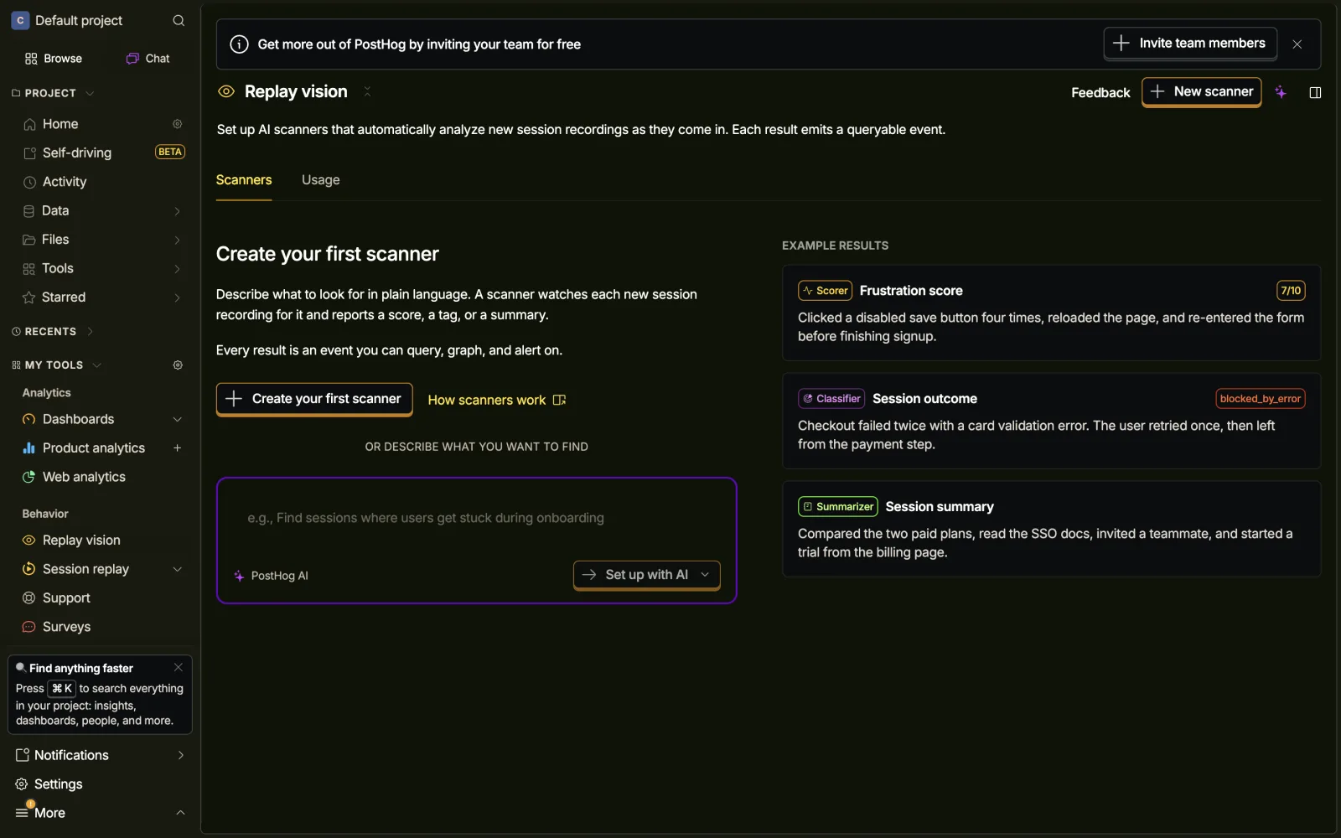The width and height of the screenshot is (1341, 838).
Task: Expand the Files submenu arrow
Action: pyautogui.click(x=177, y=240)
